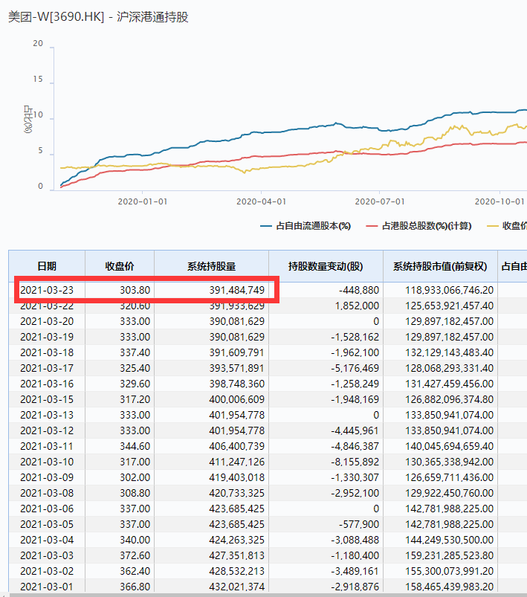Click the chart axis label 2020-07-01

pyautogui.click(x=380, y=201)
